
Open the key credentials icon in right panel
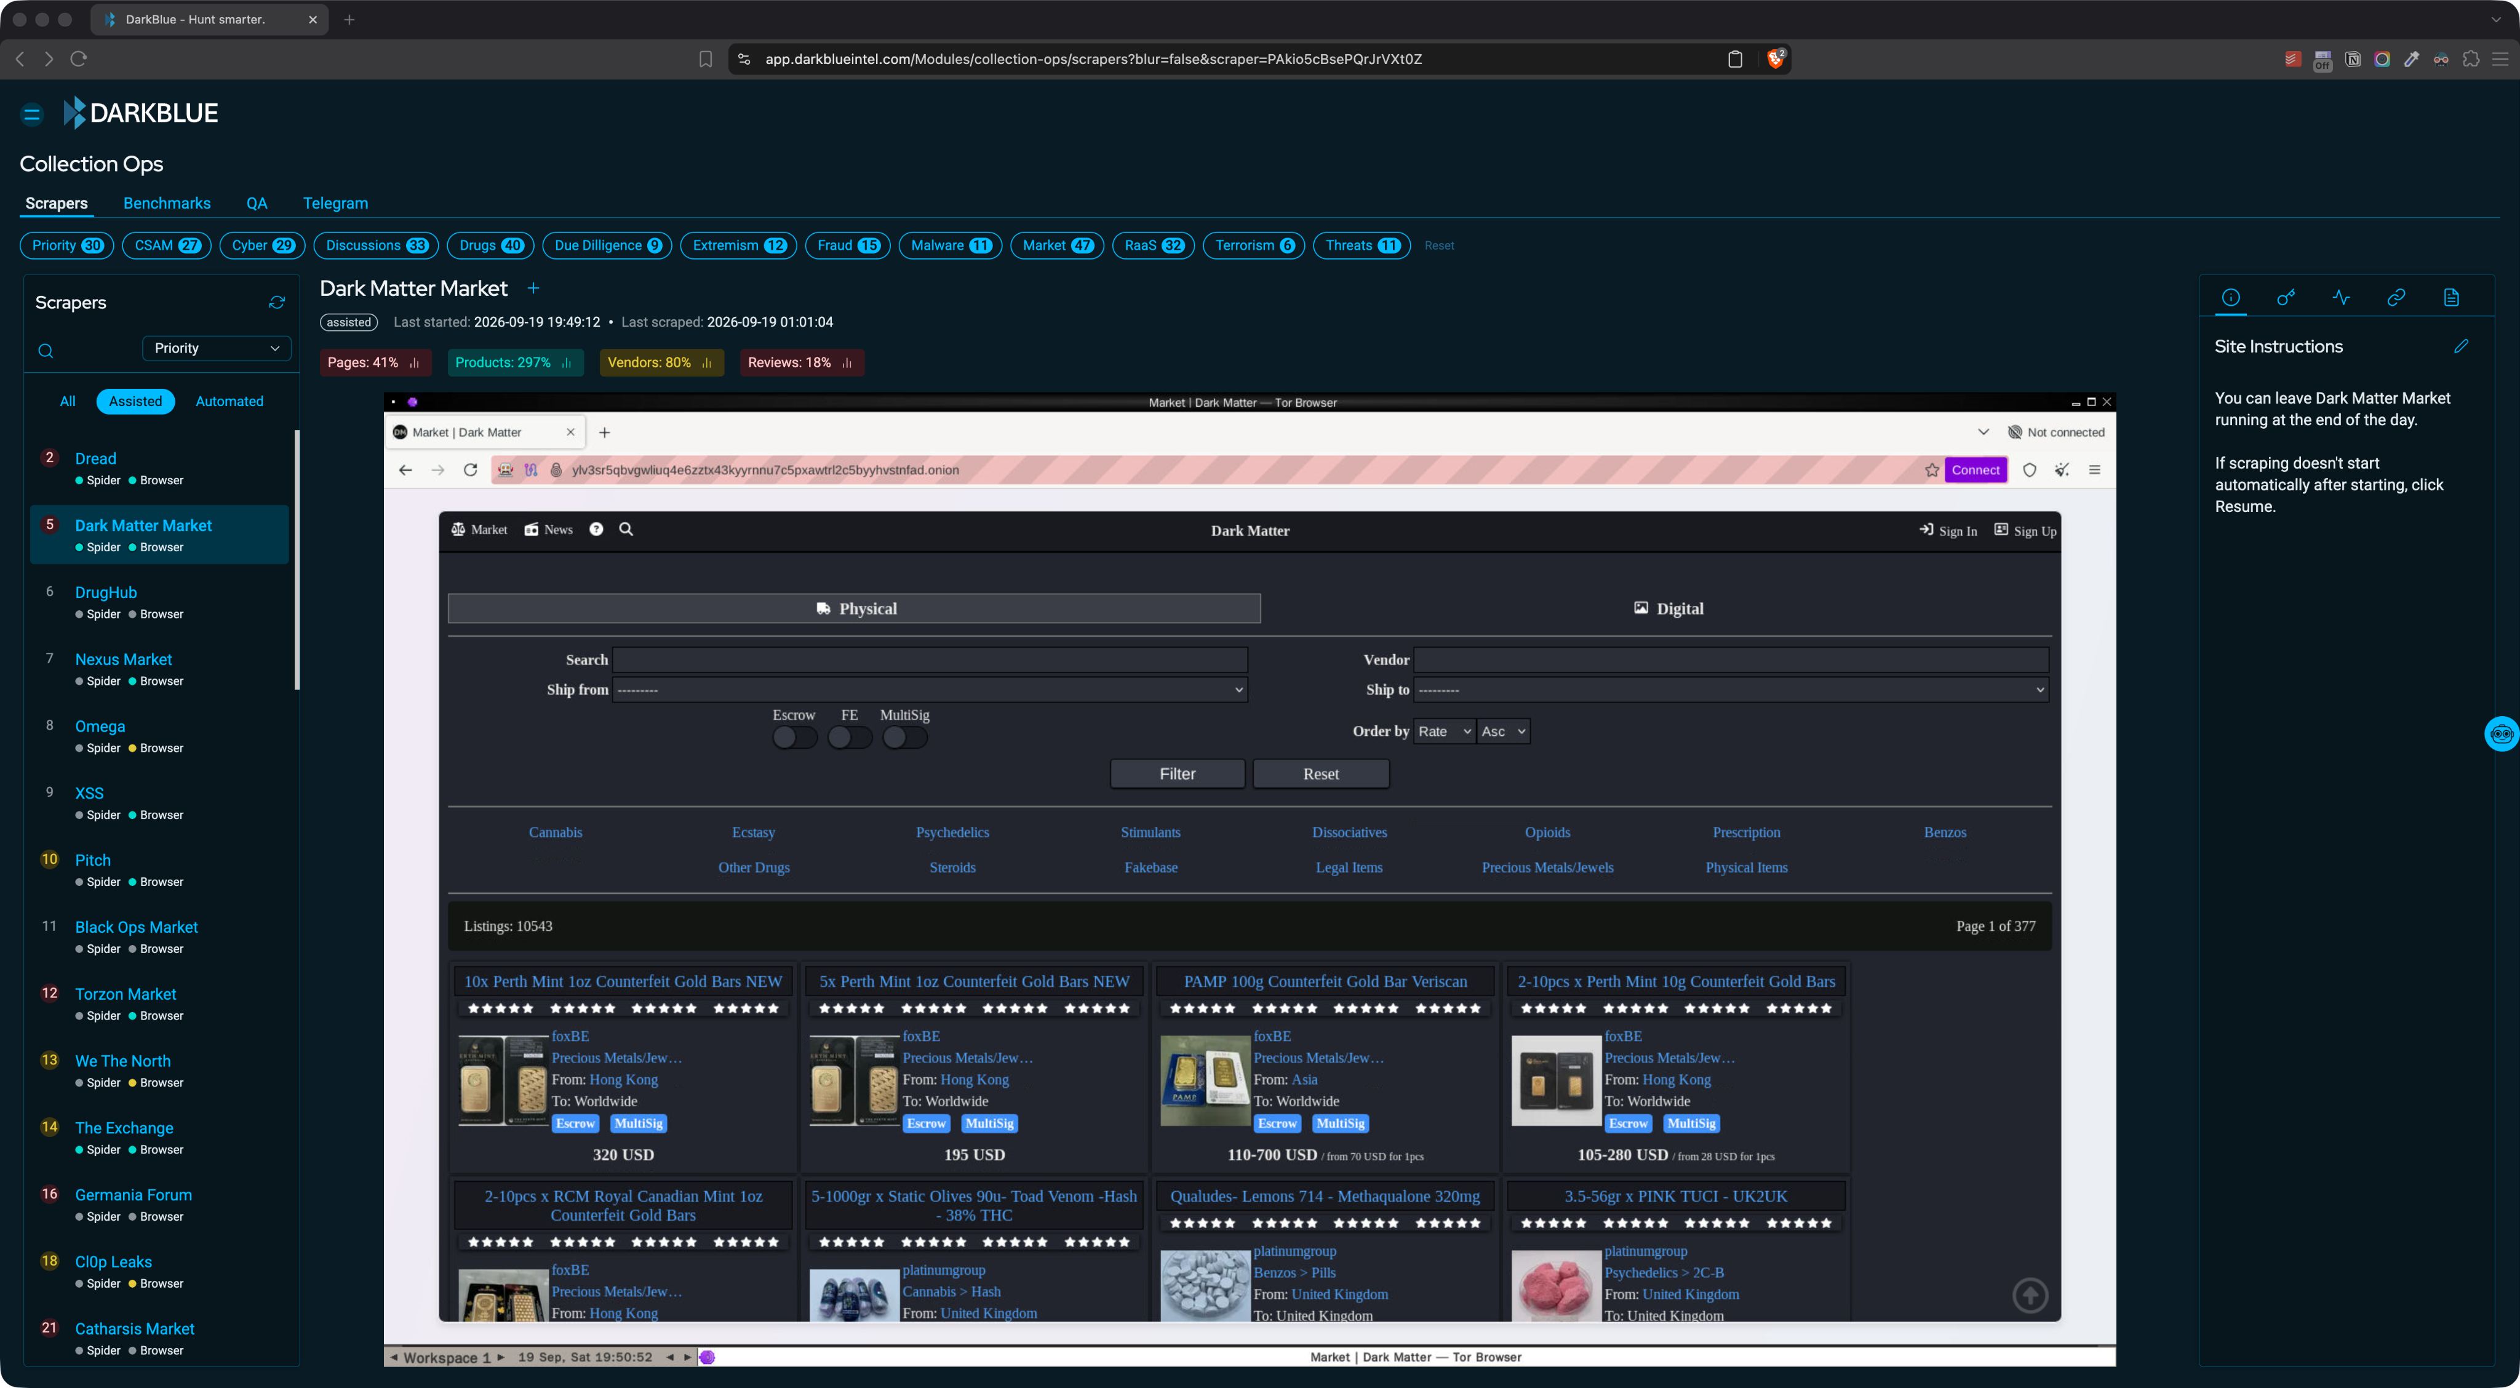[2285, 297]
